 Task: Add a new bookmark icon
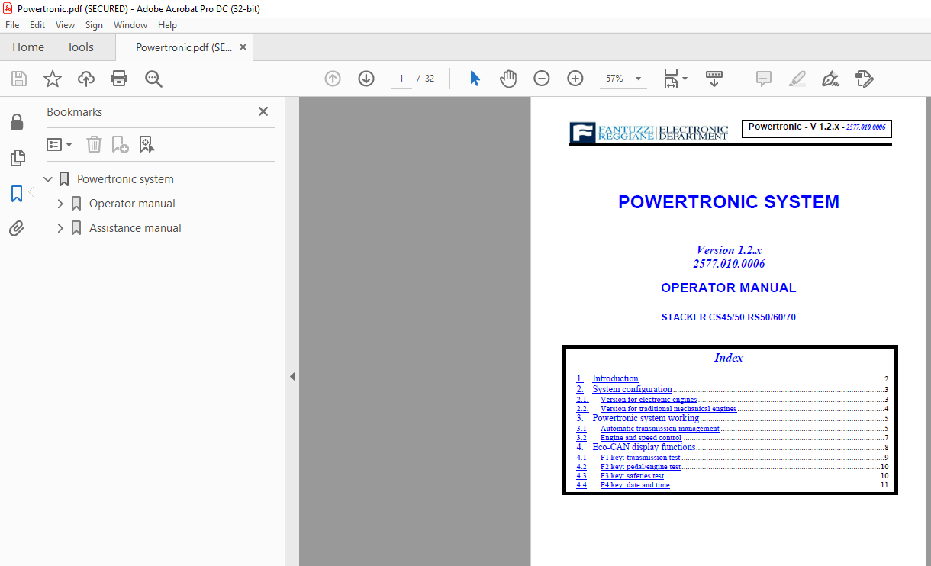(x=120, y=144)
